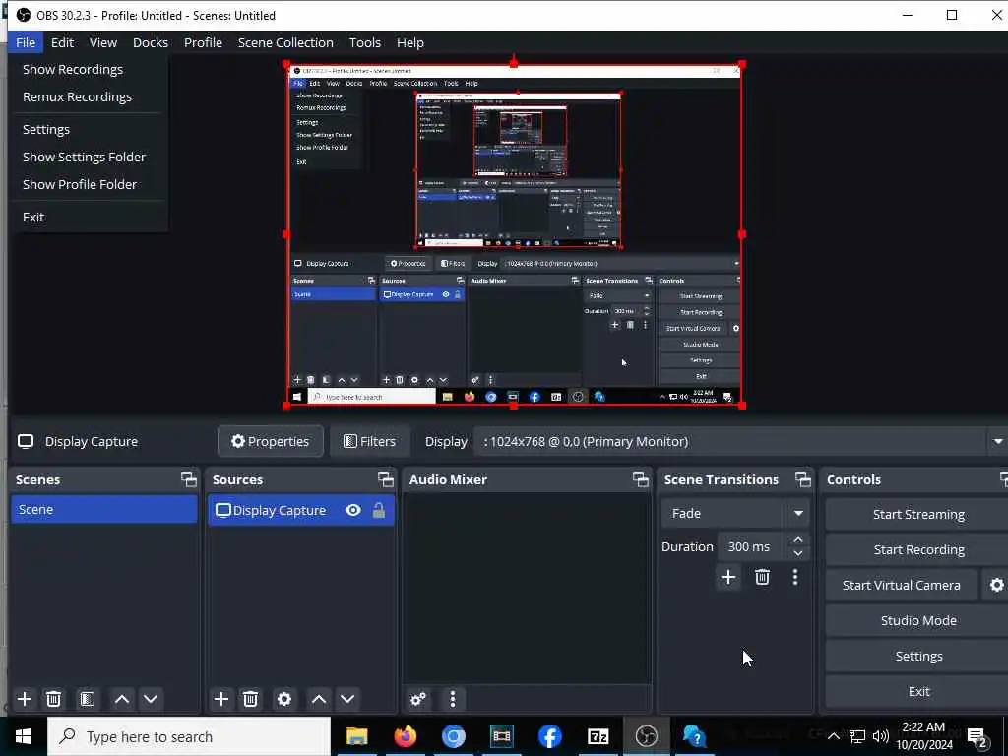The image size is (1008, 756).
Task: Select the Display Capture source row
Action: (301, 511)
